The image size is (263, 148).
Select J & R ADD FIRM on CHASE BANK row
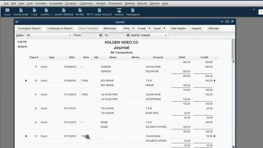click(x=109, y=95)
